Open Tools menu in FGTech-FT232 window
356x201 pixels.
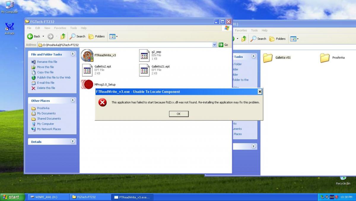click(x=74, y=28)
